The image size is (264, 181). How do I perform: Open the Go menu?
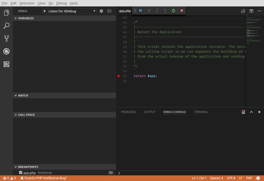tap(51, 3)
